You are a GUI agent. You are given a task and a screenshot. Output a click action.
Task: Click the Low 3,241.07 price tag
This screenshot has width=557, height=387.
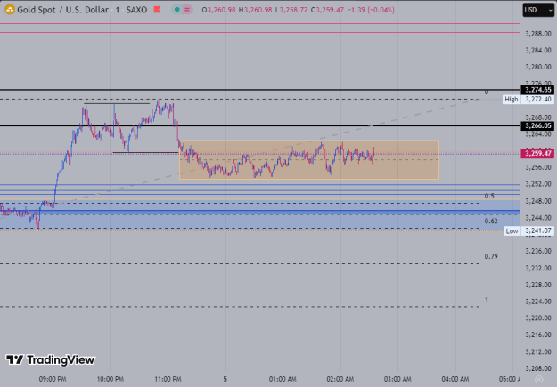point(528,231)
